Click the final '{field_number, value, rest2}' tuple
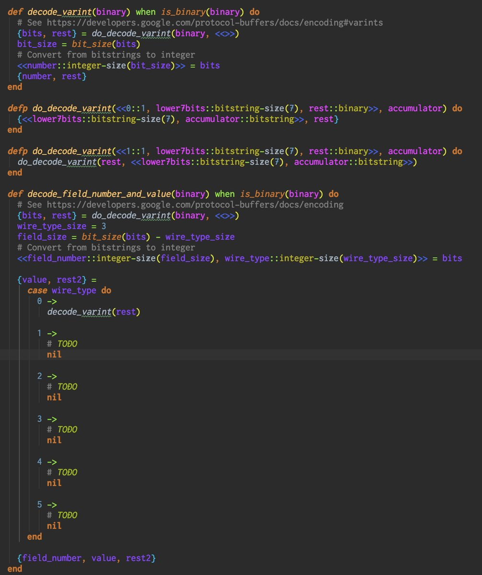 87,558
